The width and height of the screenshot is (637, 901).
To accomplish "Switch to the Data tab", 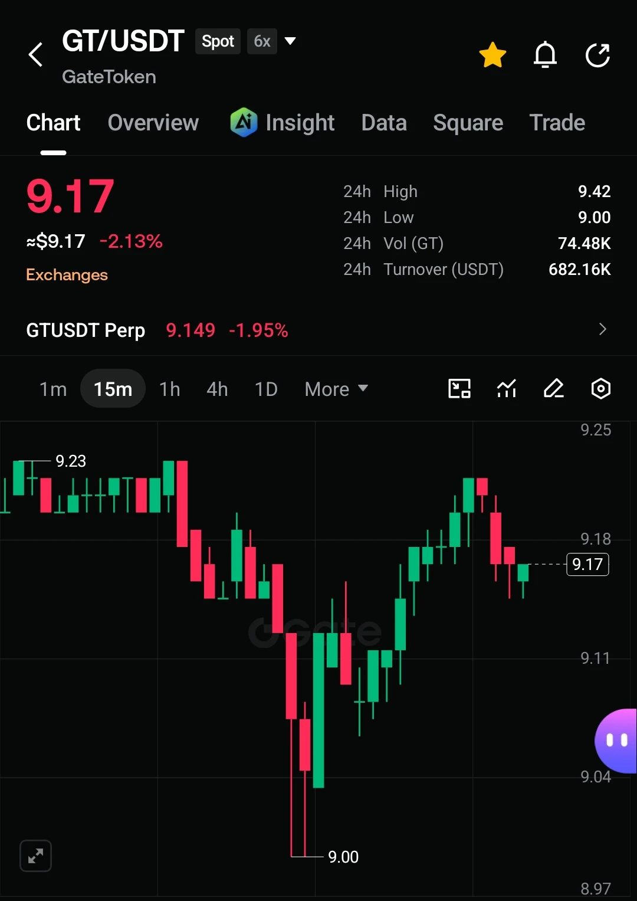I will [x=384, y=123].
